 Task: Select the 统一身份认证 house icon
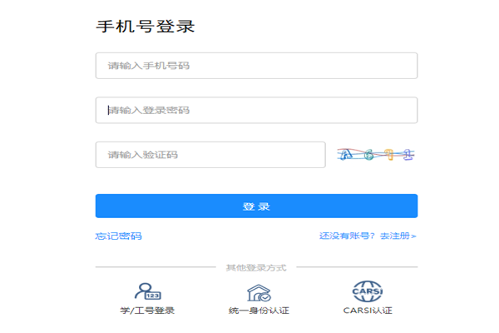click(x=259, y=293)
